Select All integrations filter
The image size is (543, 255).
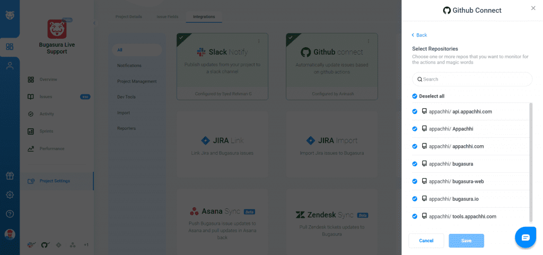point(137,50)
